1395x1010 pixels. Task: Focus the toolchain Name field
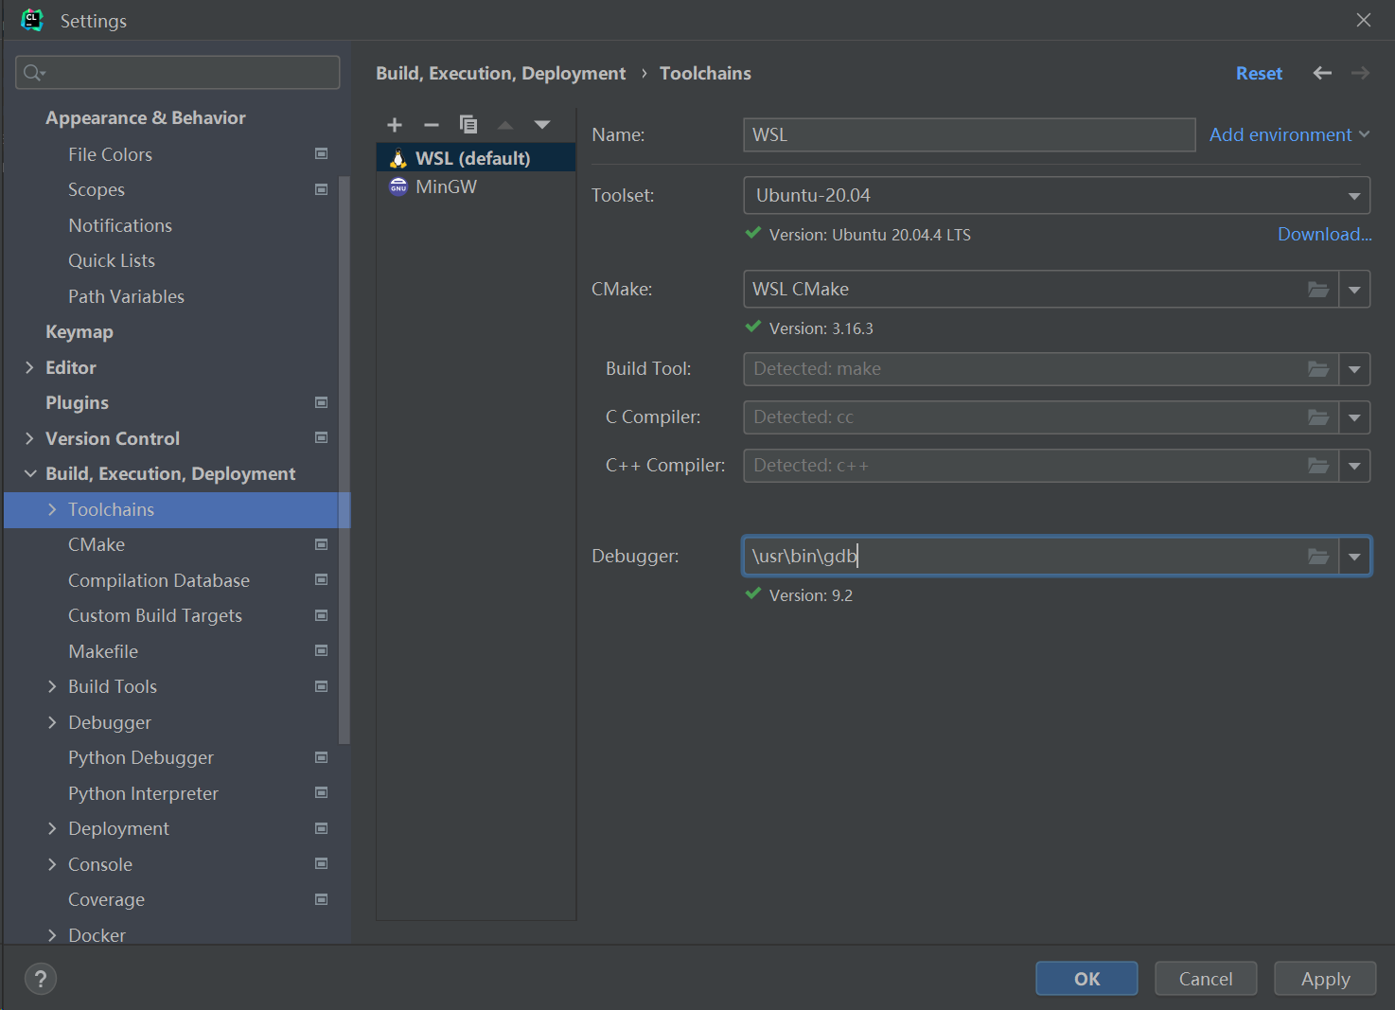coord(969,134)
